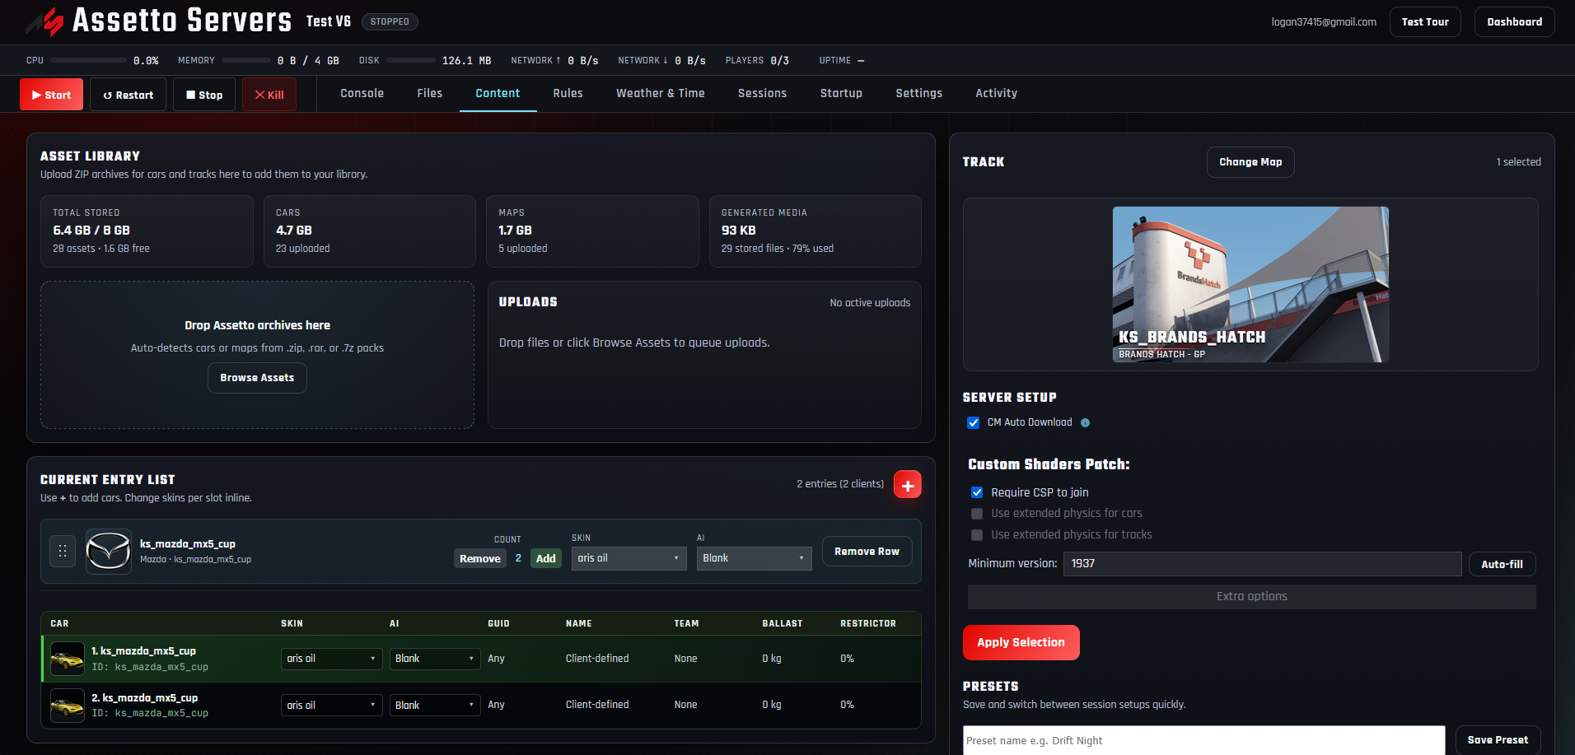The height and width of the screenshot is (755, 1575).
Task: Click the Preset name input field
Action: tap(1203, 741)
